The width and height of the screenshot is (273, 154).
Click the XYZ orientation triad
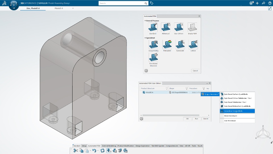tap(263, 133)
